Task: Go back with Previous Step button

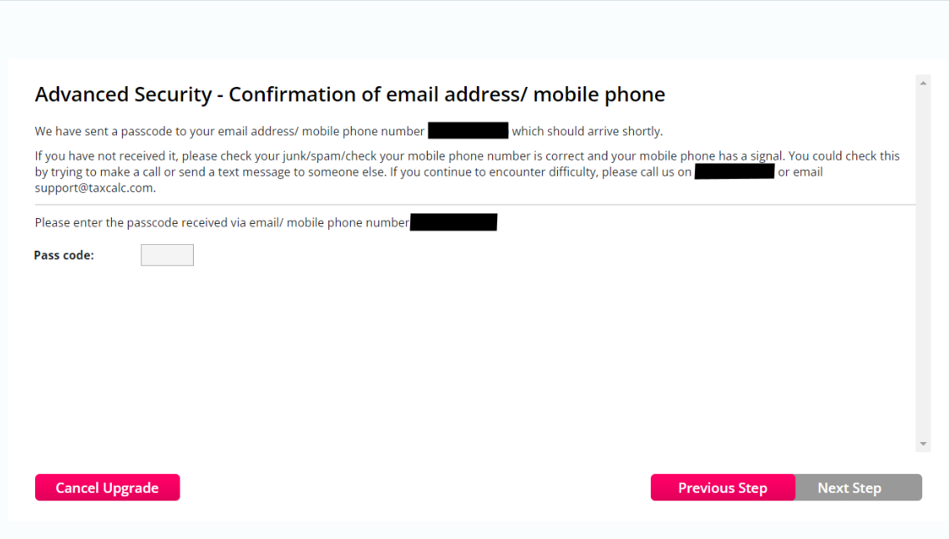Action: 722,488
